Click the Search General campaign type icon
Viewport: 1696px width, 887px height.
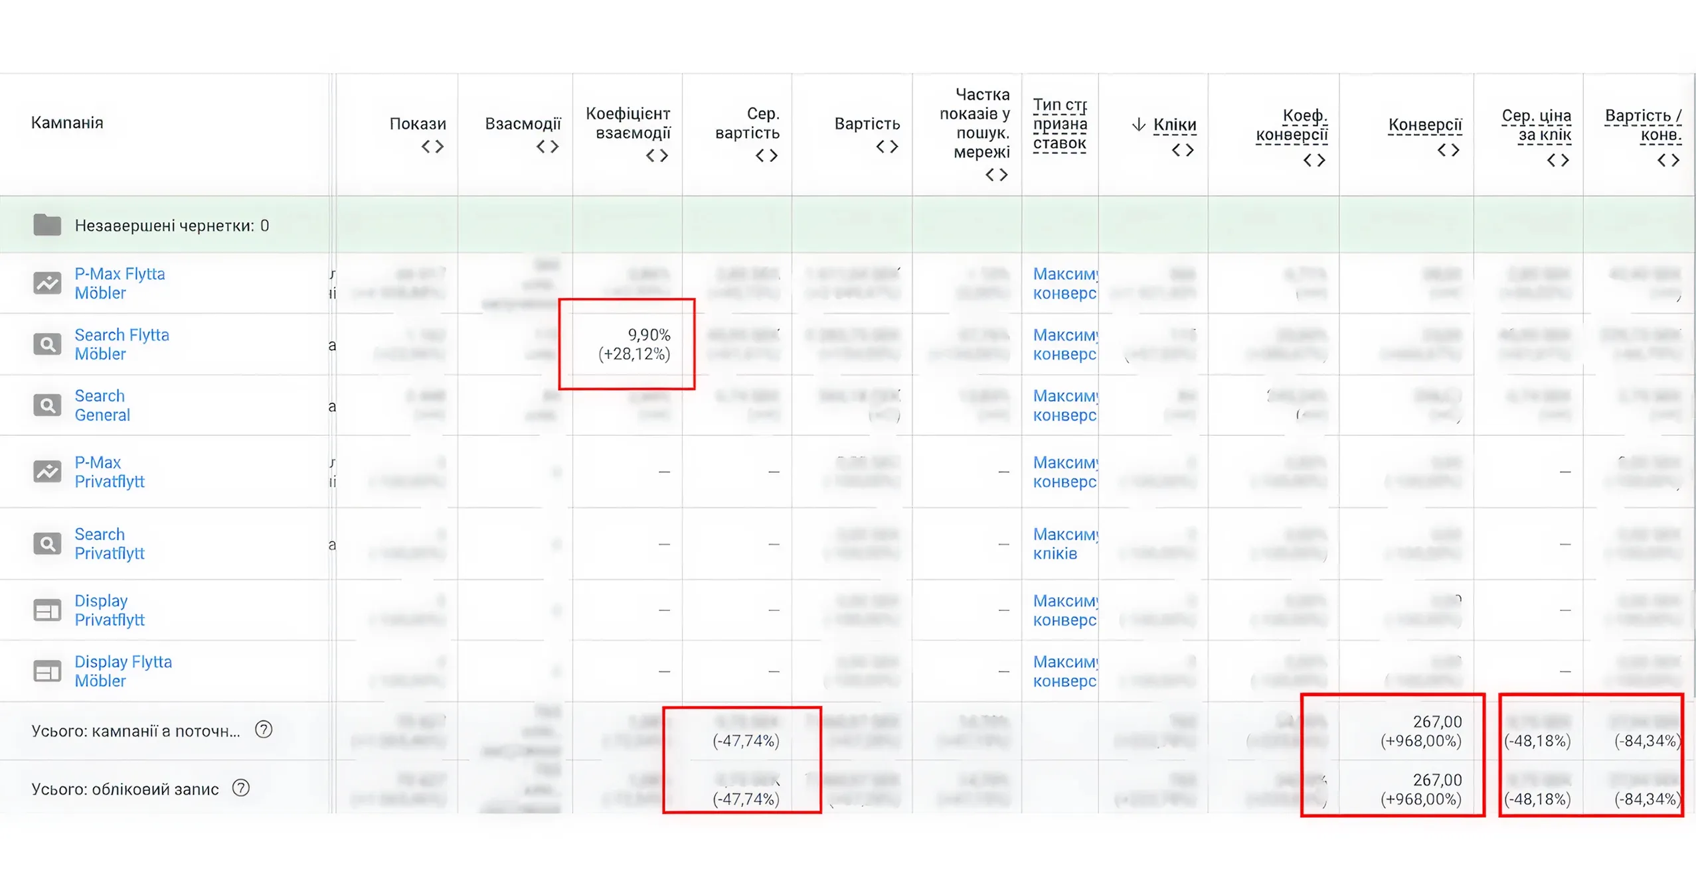[x=47, y=405]
